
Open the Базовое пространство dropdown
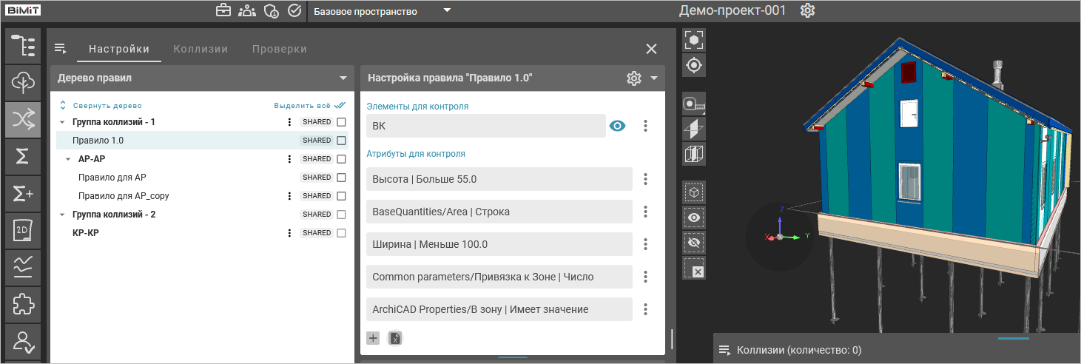pyautogui.click(x=446, y=11)
